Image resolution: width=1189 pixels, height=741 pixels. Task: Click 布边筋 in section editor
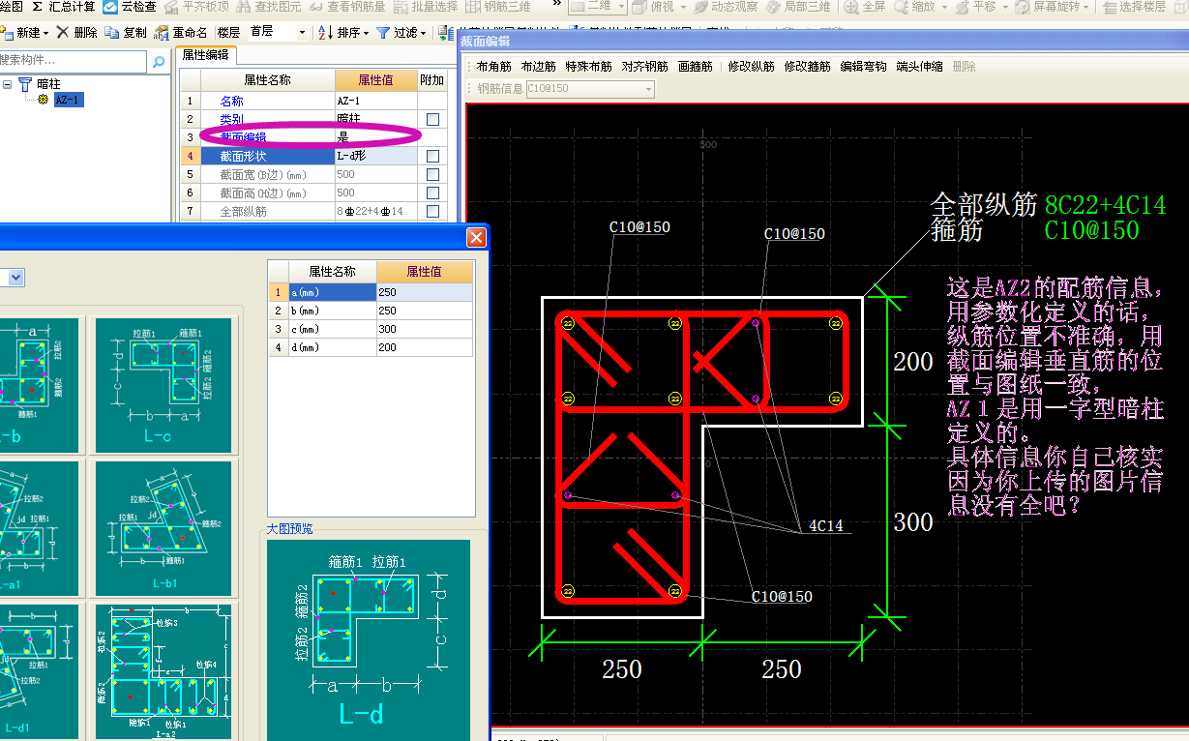(538, 67)
